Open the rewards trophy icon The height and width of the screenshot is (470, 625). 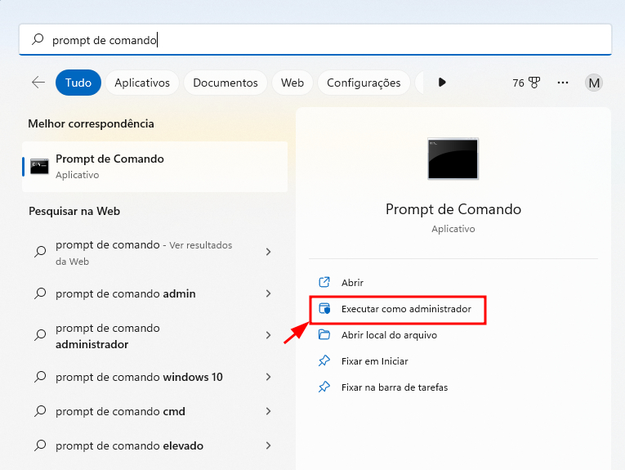pyautogui.click(x=534, y=83)
